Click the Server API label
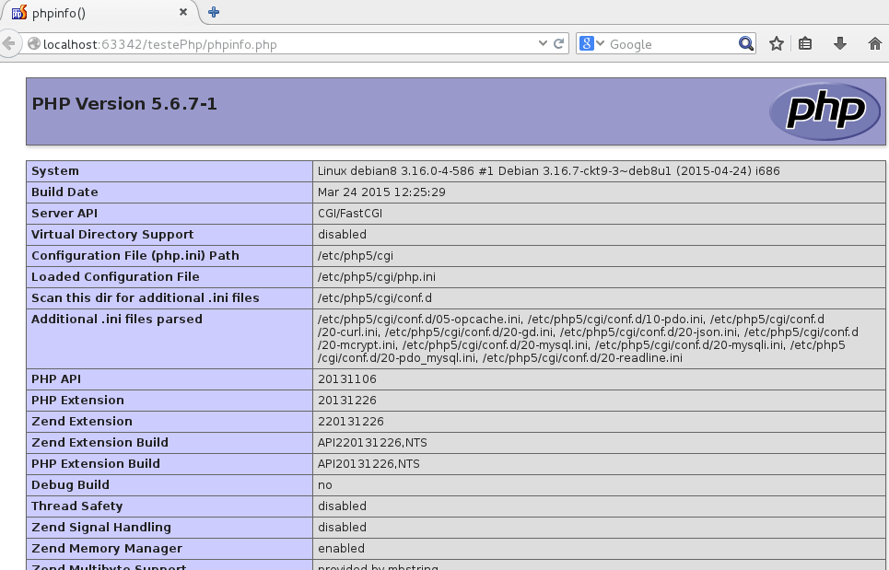 tap(64, 214)
